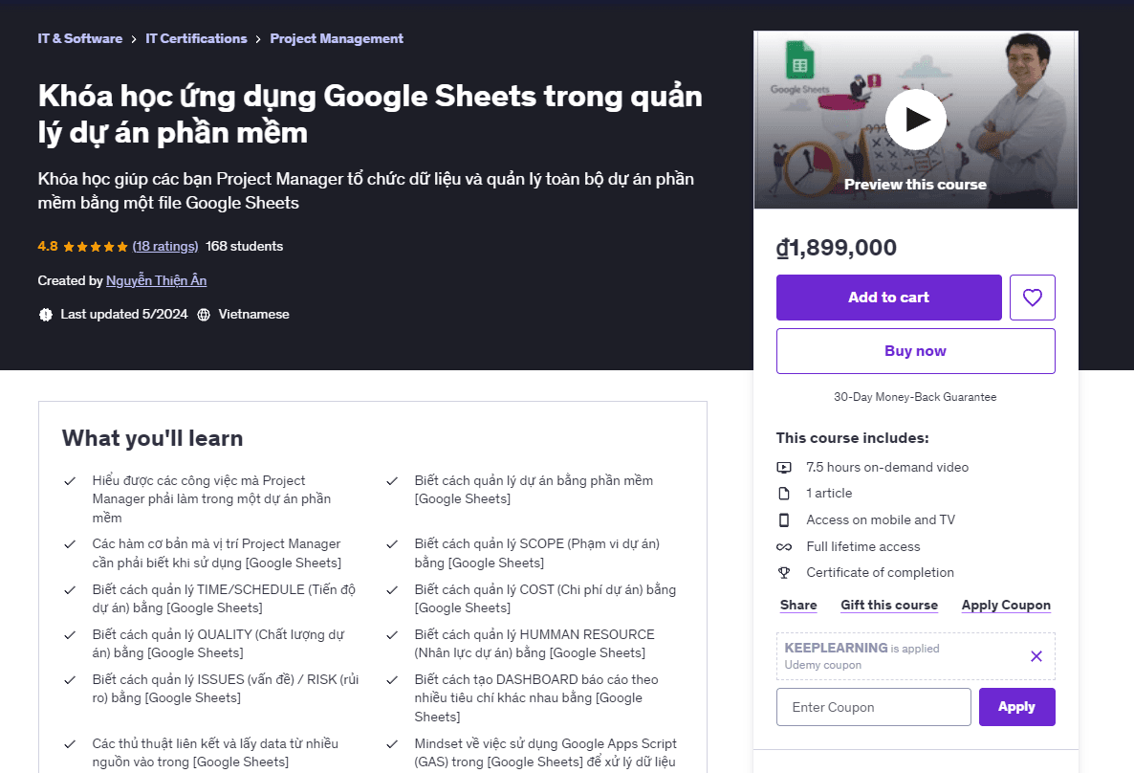Click the globe language icon
The width and height of the screenshot is (1134, 773).
[x=204, y=315]
